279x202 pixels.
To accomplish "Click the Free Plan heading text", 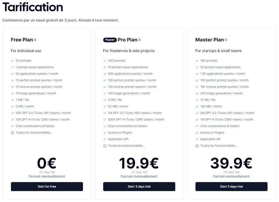I will (22, 40).
